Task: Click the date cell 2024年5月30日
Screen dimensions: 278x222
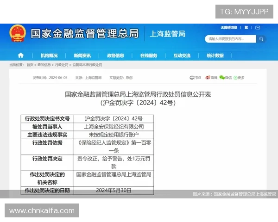Action: [114, 191]
